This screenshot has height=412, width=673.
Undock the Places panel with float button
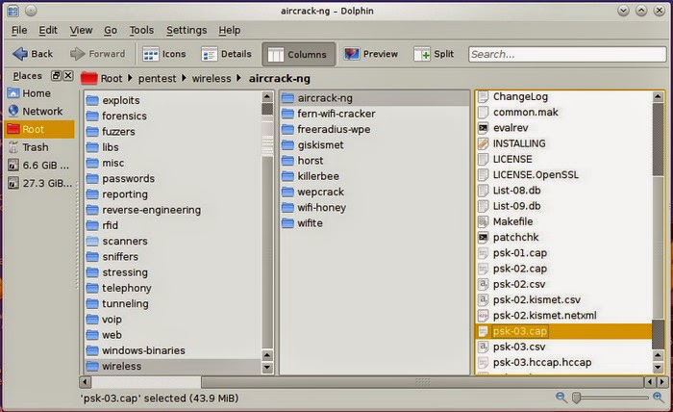[x=56, y=76]
